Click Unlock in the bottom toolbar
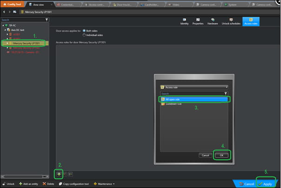 tap(8, 184)
